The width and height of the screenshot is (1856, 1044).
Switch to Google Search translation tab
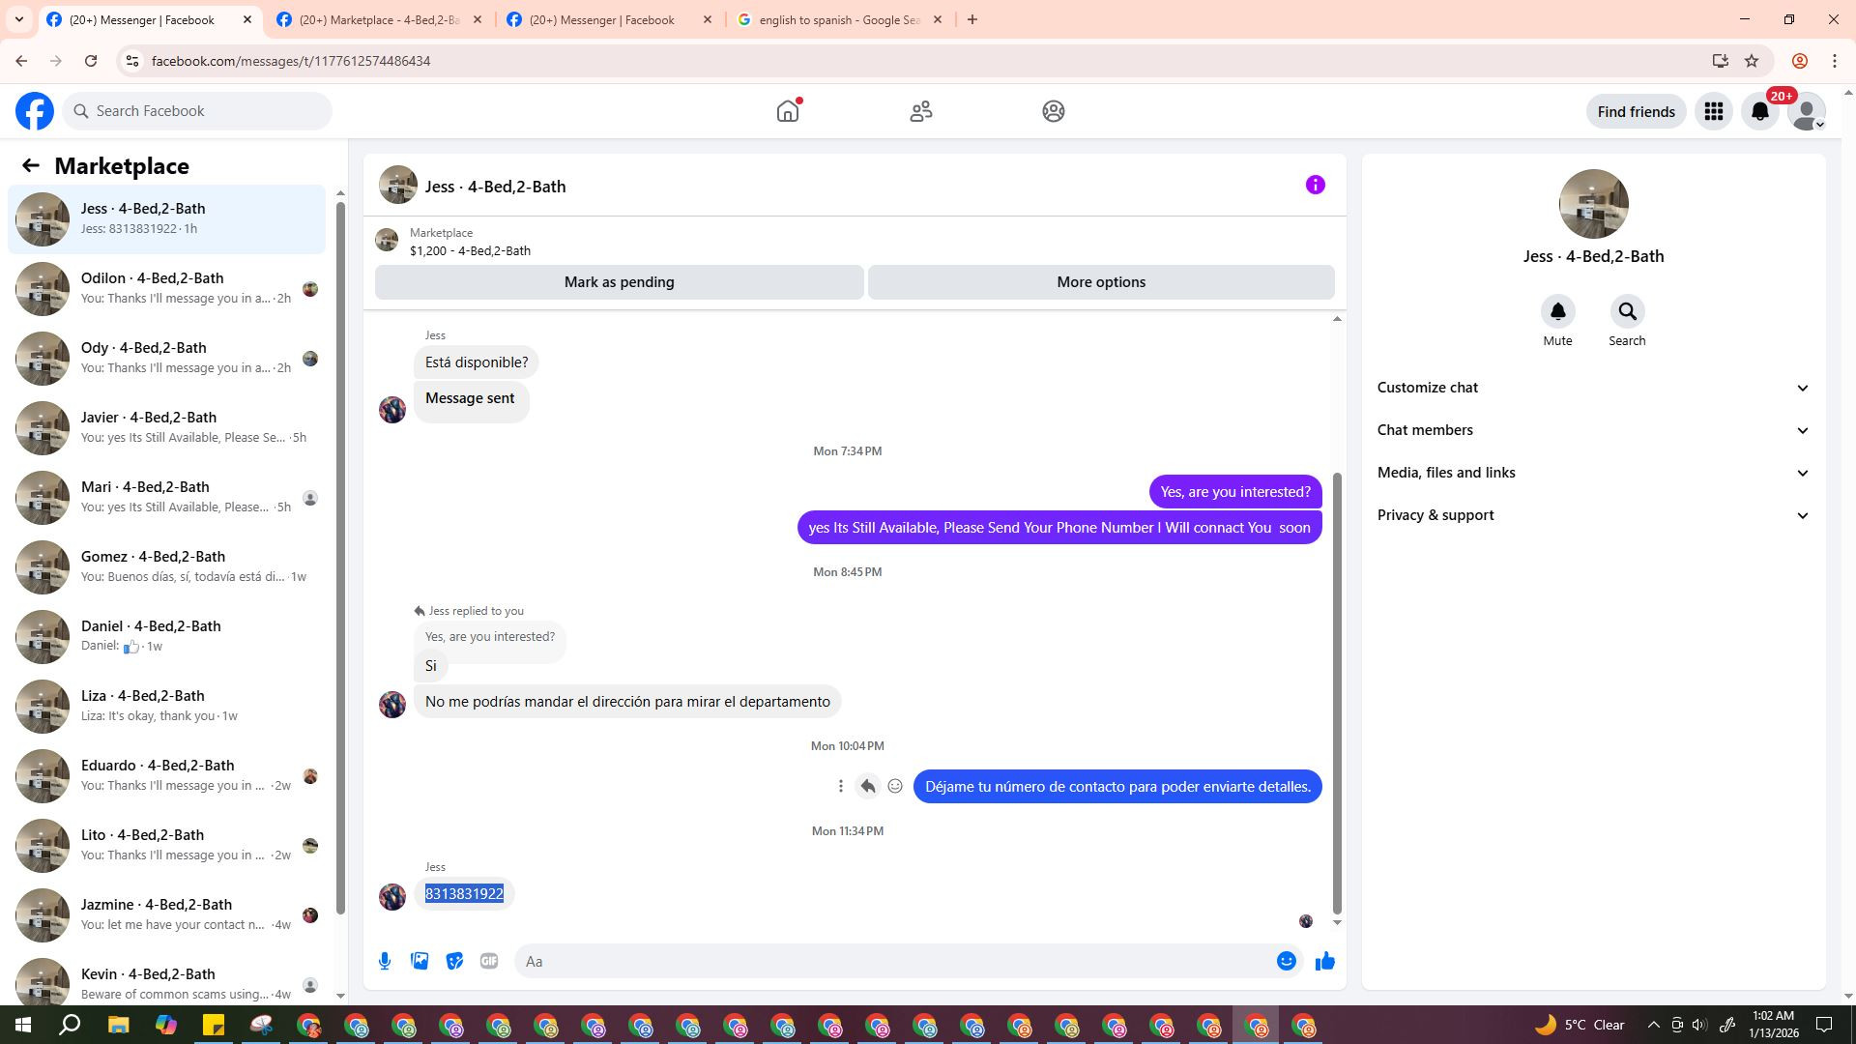coord(837,19)
